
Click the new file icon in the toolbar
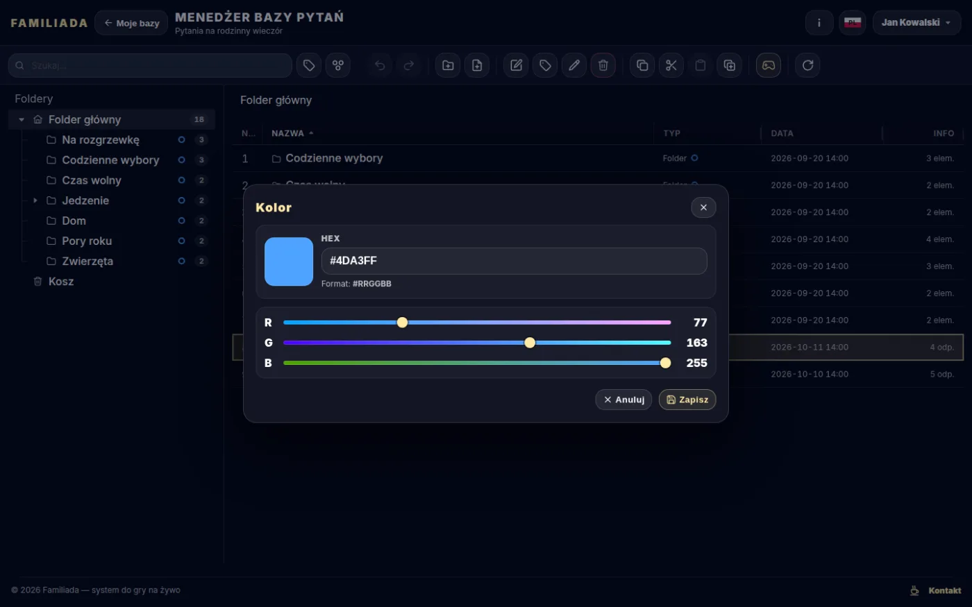click(x=477, y=65)
